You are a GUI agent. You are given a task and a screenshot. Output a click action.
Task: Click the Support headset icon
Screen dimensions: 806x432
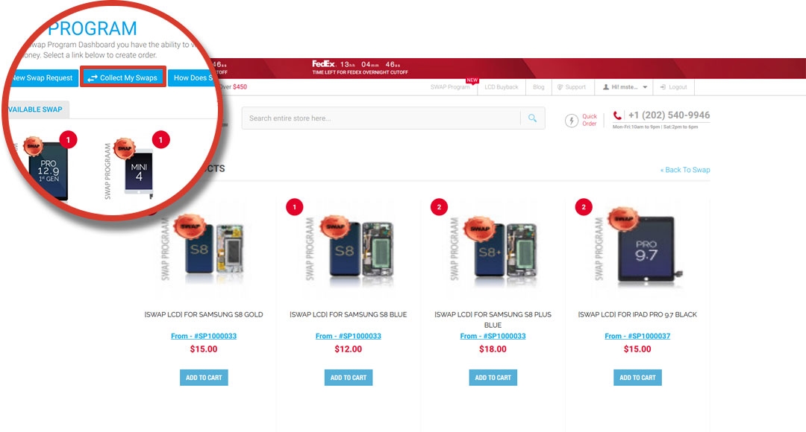click(x=560, y=87)
